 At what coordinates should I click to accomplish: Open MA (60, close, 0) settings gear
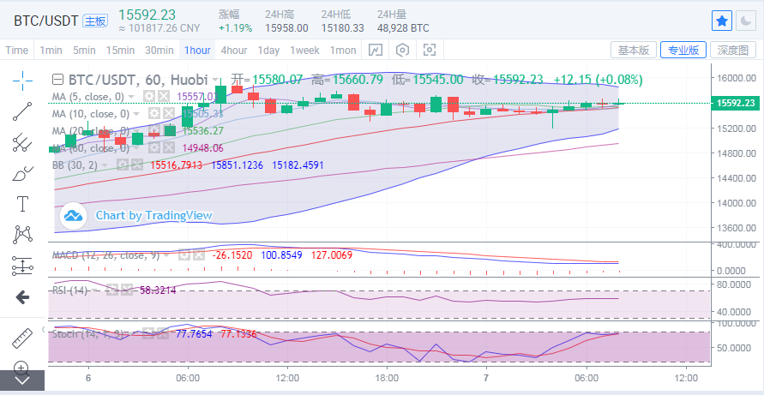coord(154,147)
